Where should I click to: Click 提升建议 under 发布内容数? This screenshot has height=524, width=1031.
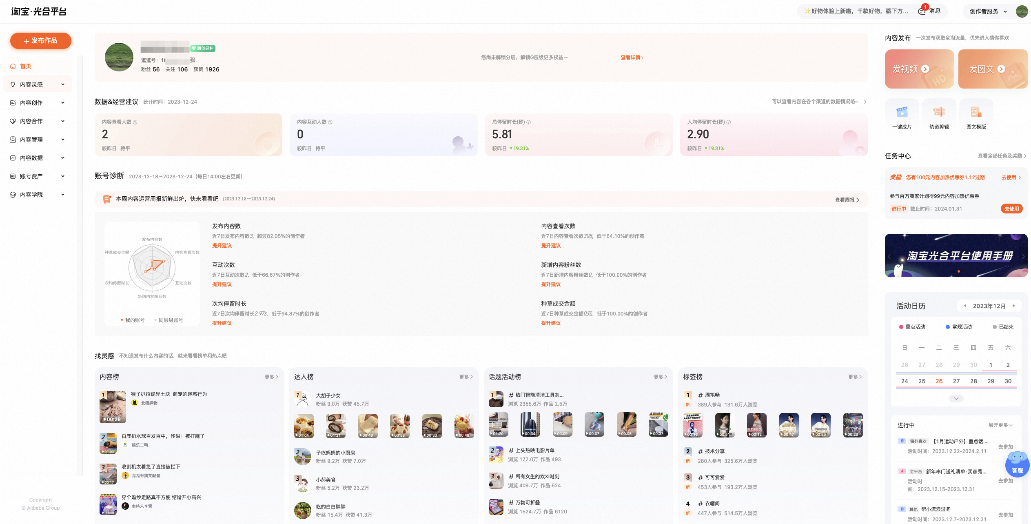click(222, 246)
